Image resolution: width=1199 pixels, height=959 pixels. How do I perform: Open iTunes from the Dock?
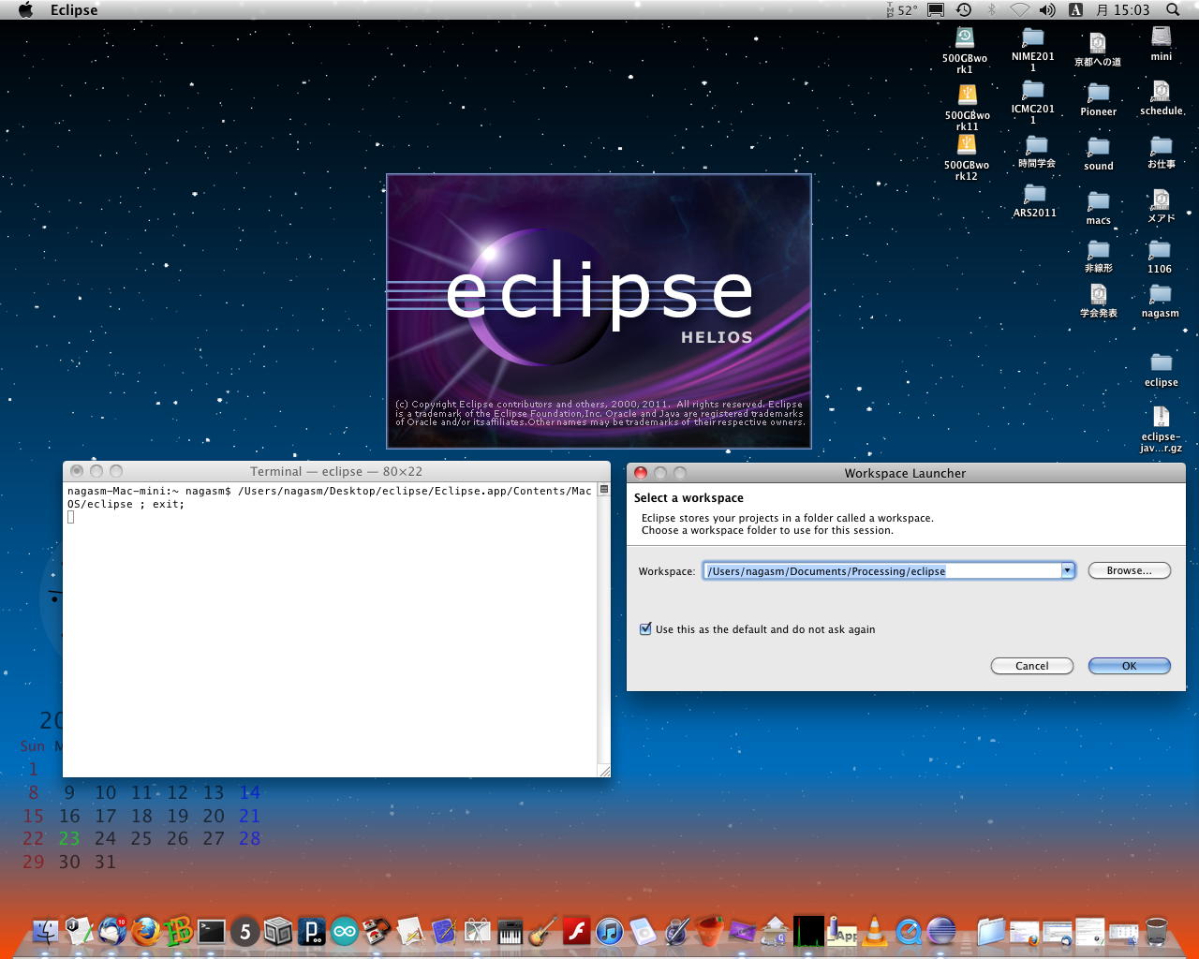609,932
